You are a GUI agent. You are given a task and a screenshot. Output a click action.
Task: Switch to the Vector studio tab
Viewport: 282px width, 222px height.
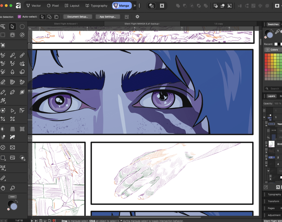click(34, 6)
